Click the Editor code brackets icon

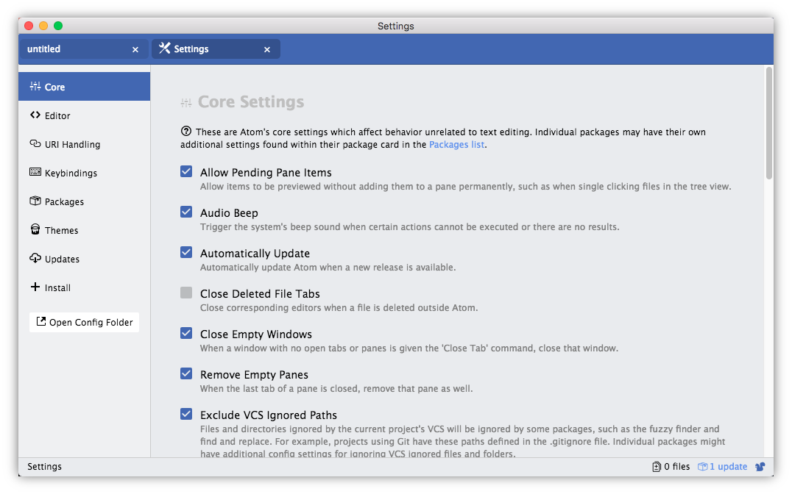pyautogui.click(x=35, y=115)
